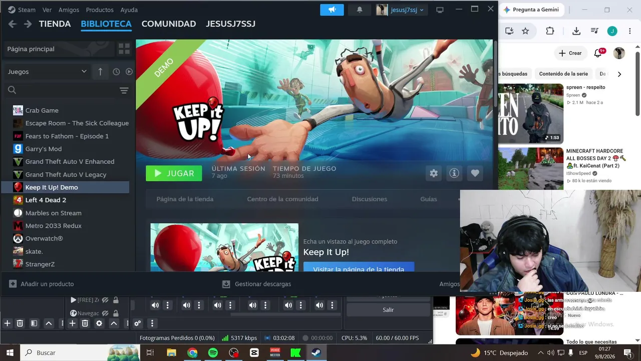Image resolution: width=641 pixels, height=361 pixels.
Task: Mute the first OBS audio mixer channel
Action: 155,305
